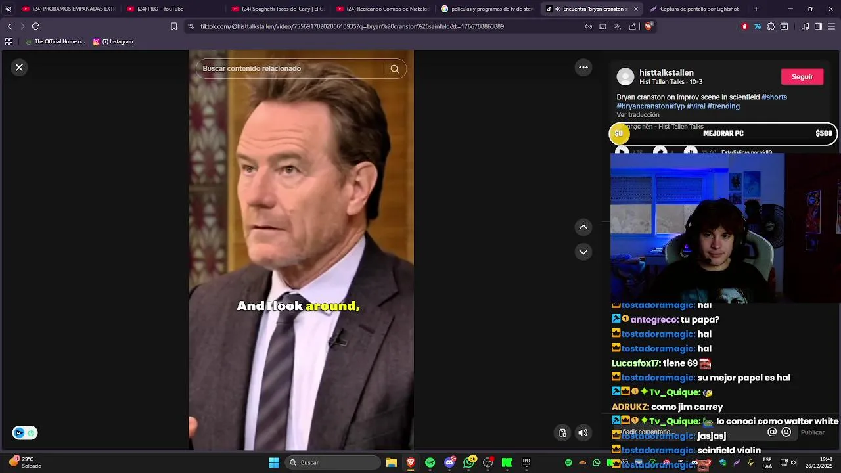Open the three-dot more options menu on the video
This screenshot has height=473, width=841.
pyautogui.click(x=583, y=67)
